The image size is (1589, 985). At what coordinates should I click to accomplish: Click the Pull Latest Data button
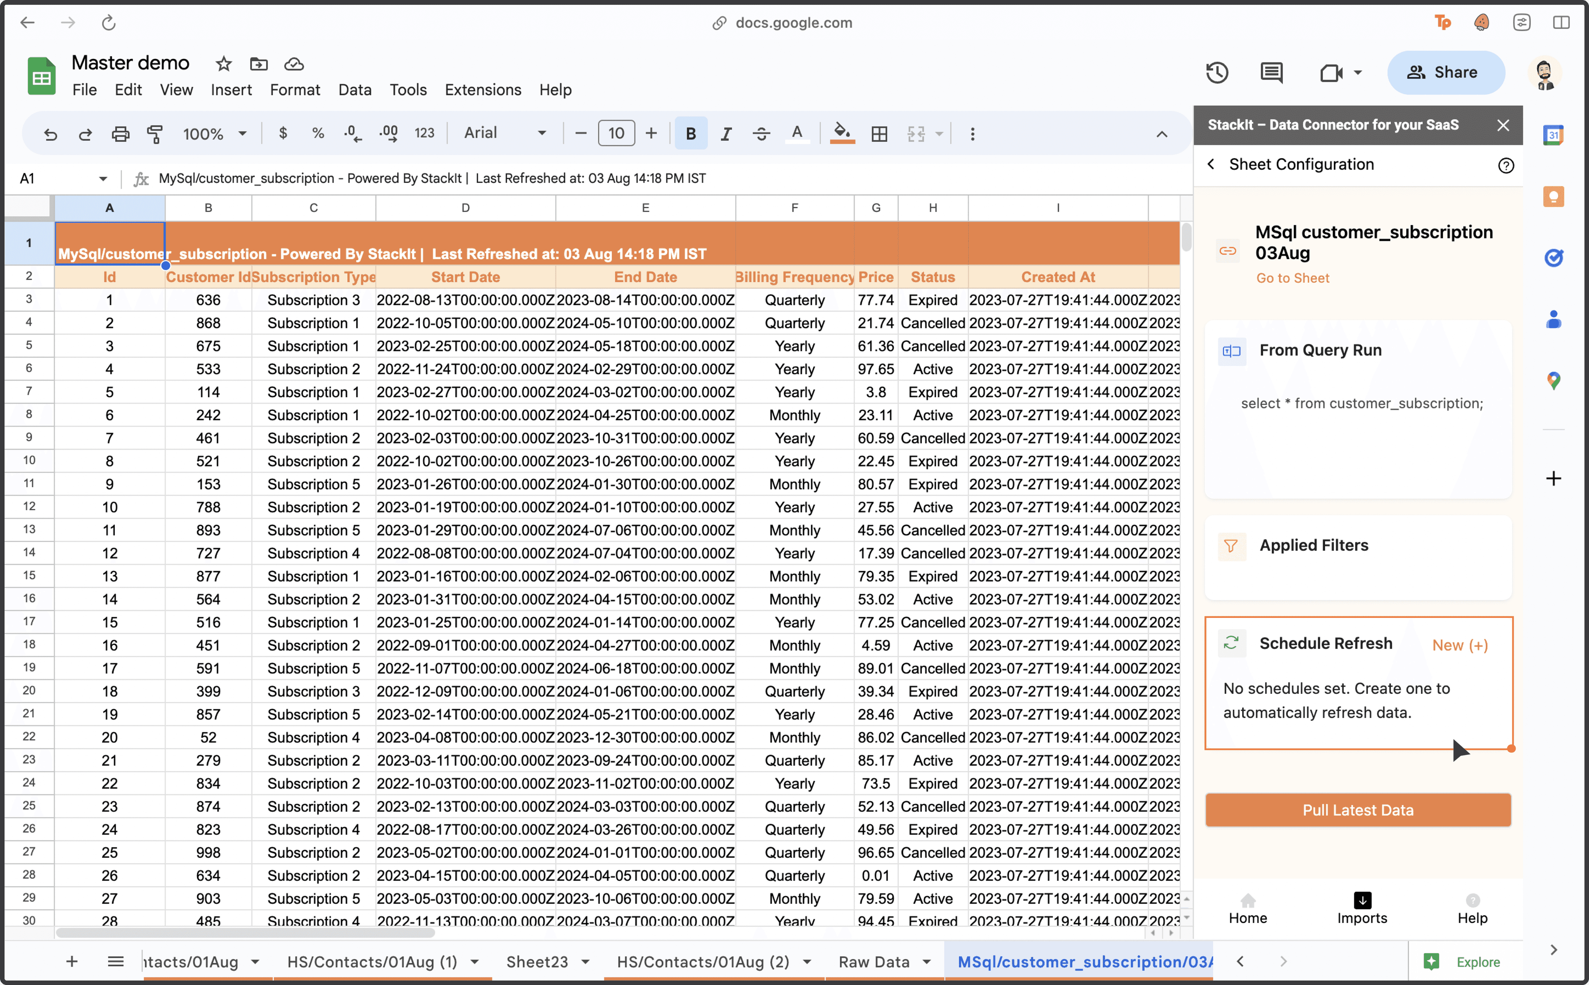tap(1358, 810)
